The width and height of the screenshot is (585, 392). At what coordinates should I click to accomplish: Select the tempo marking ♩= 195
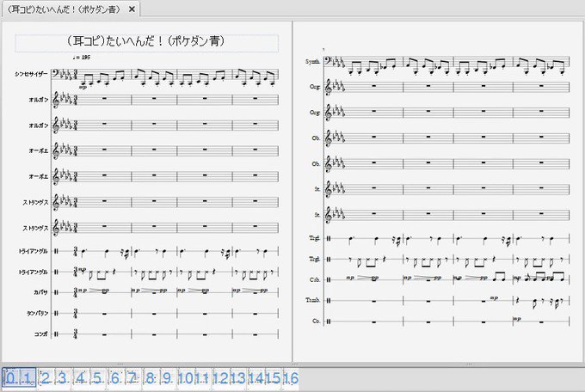click(82, 58)
